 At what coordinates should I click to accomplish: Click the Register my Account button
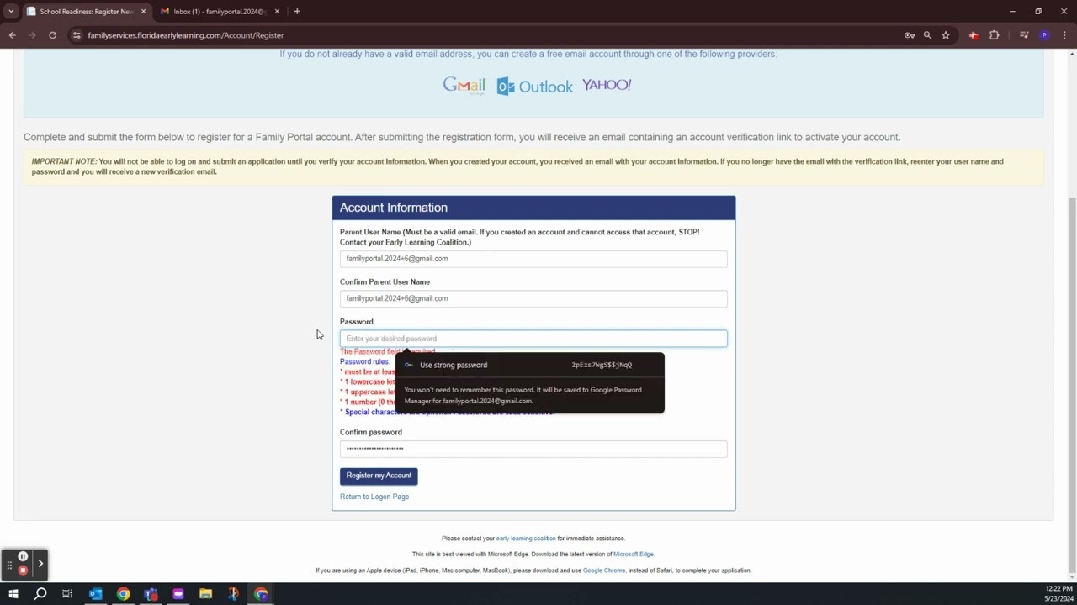(x=379, y=476)
